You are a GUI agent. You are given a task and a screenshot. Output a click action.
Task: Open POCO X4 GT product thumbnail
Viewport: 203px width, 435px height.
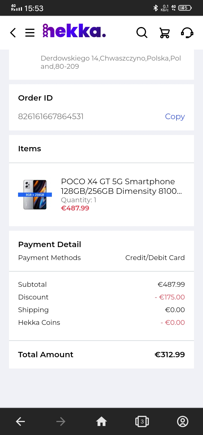click(35, 194)
